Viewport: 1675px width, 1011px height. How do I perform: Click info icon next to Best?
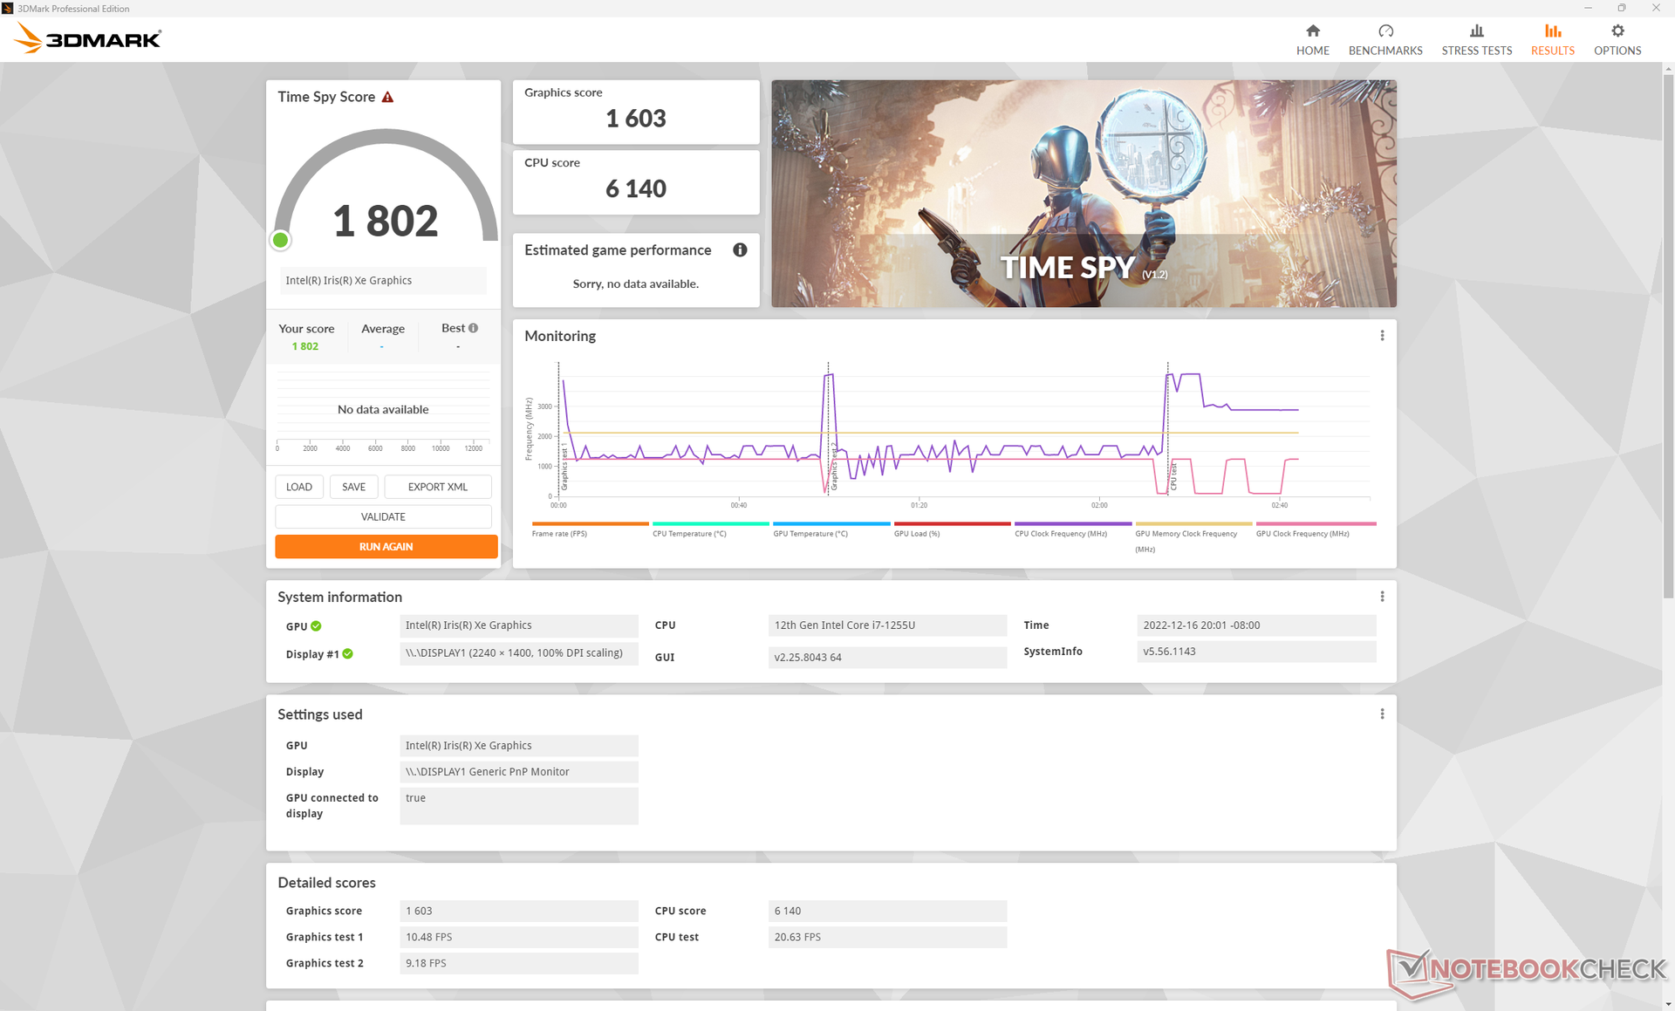(x=473, y=328)
